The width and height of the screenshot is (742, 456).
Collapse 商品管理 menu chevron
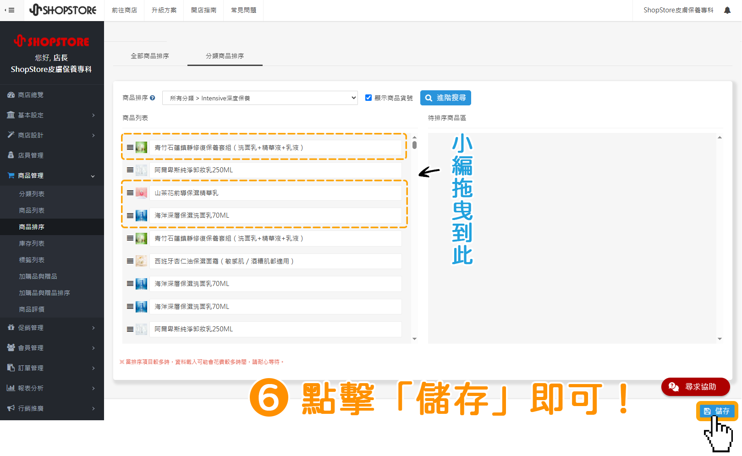pyautogui.click(x=93, y=176)
